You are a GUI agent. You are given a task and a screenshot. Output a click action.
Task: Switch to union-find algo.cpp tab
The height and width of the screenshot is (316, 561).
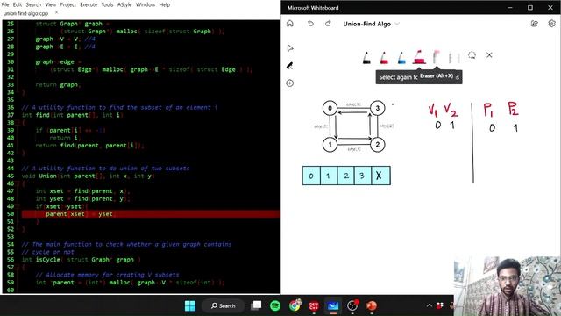click(x=25, y=13)
